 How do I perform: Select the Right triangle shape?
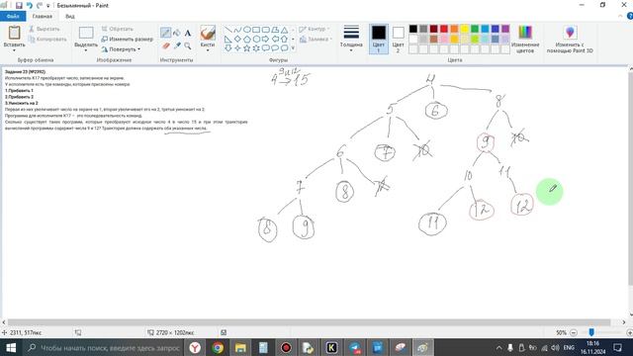[228, 40]
